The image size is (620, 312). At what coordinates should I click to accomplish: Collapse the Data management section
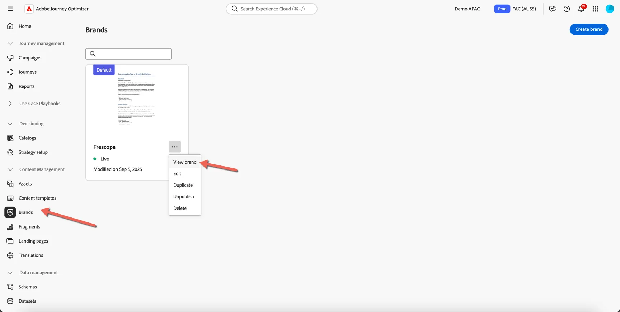10,273
